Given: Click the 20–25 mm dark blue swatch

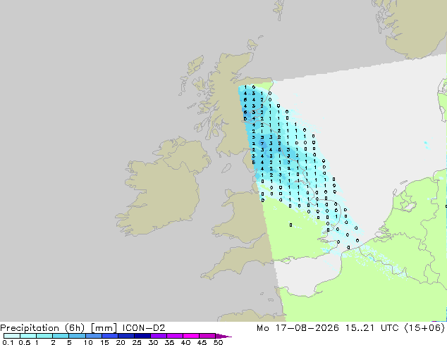Looking at the screenshot, I should click(x=126, y=336).
